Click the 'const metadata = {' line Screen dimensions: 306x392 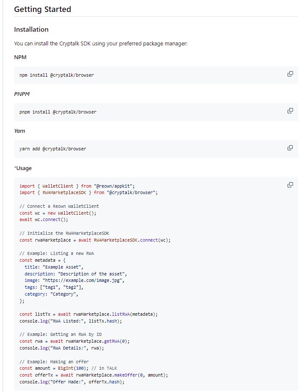point(42,260)
